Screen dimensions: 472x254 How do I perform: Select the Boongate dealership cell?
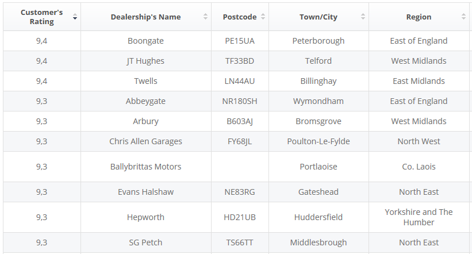(145, 41)
